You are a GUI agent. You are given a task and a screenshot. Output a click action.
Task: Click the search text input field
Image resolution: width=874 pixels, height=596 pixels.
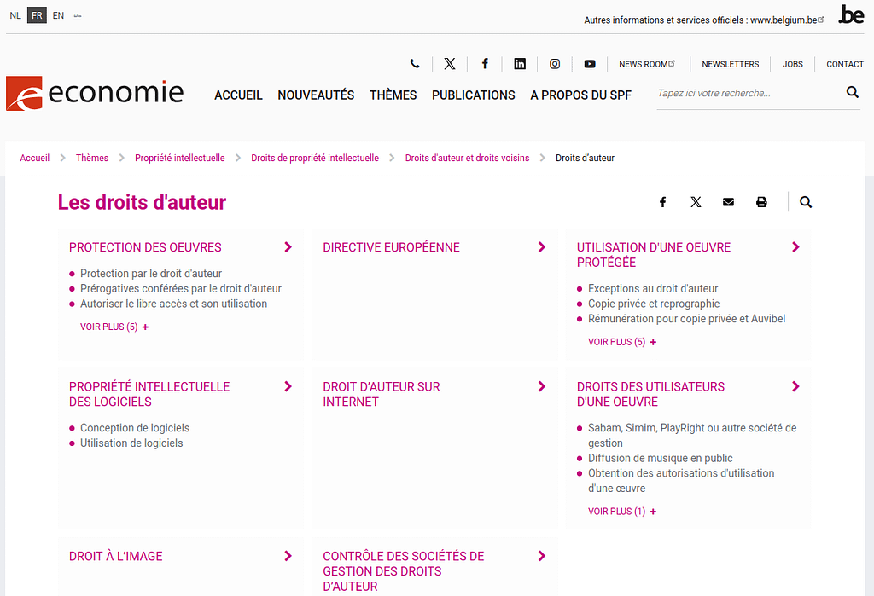pos(747,93)
